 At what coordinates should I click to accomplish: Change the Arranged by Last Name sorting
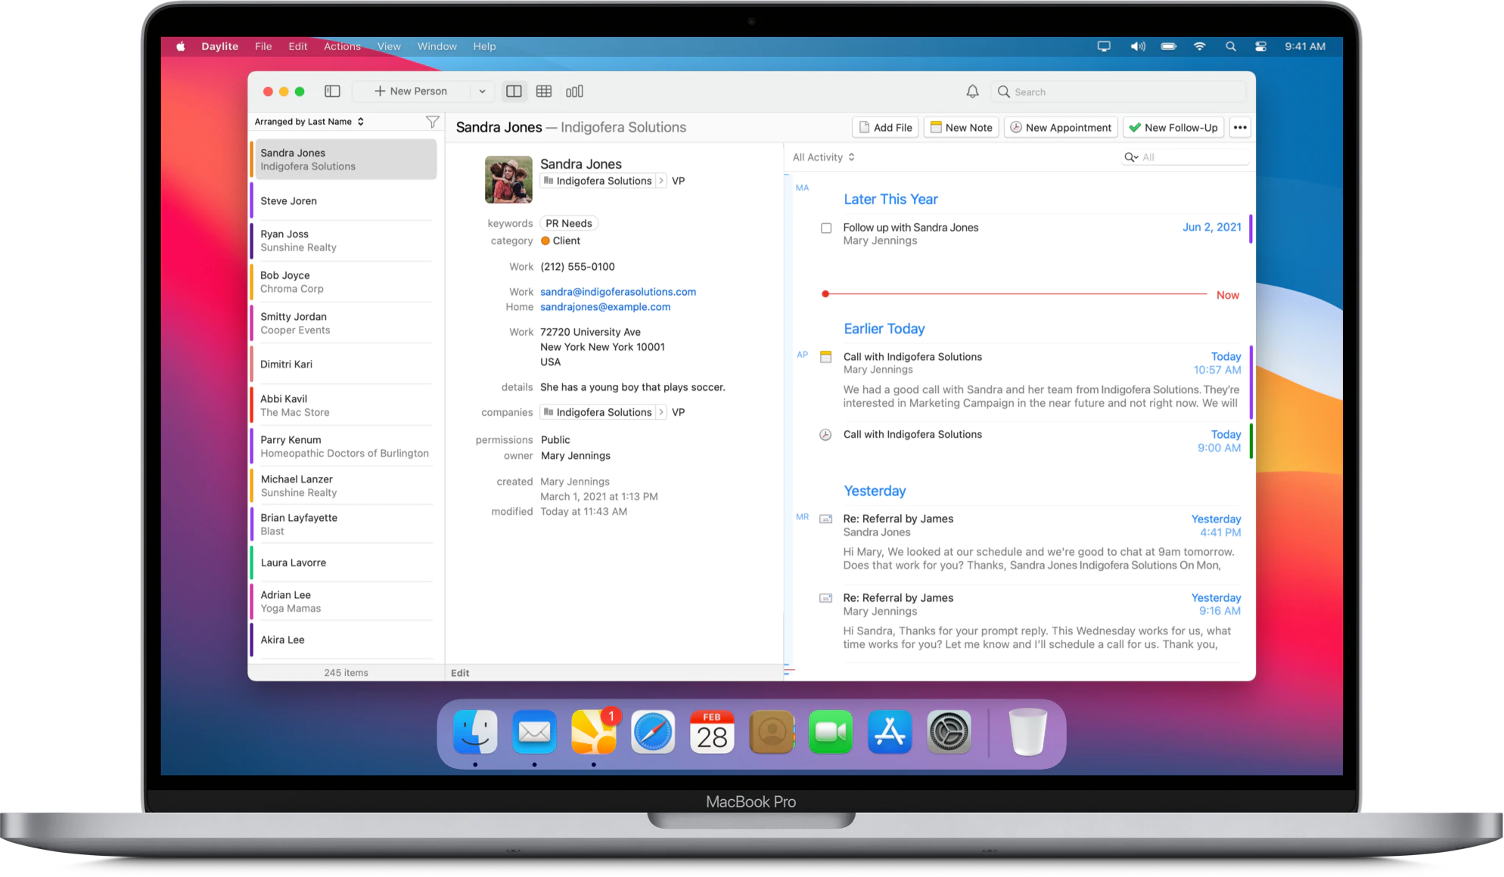309,122
